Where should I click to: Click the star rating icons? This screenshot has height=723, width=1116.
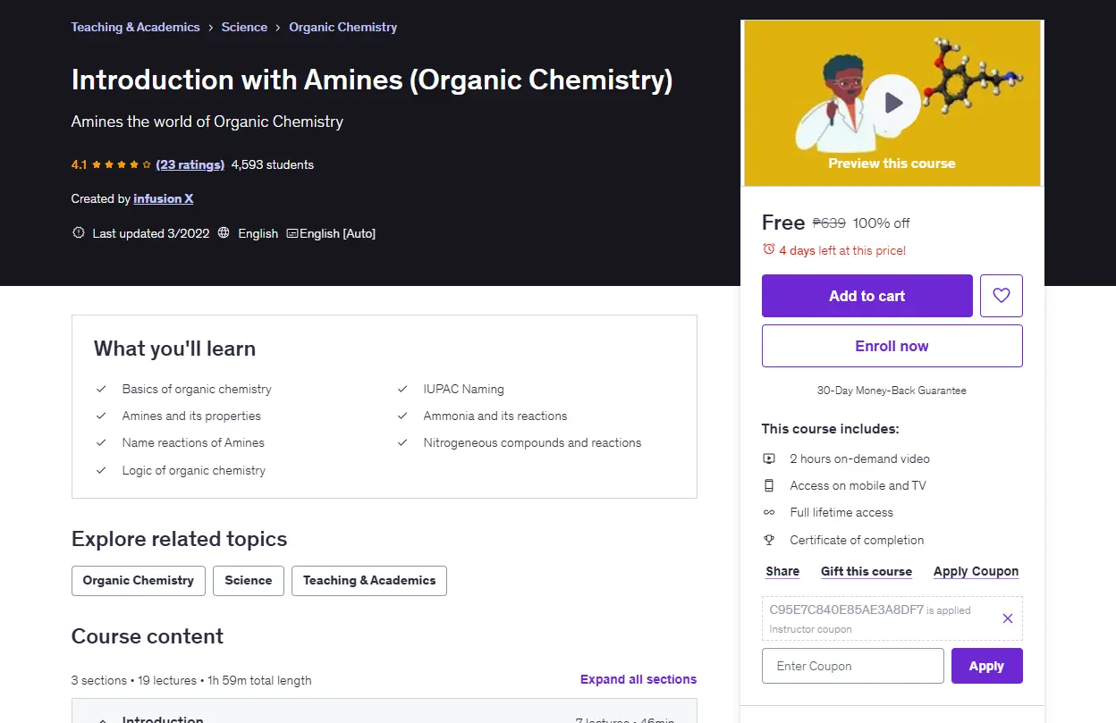[121, 164]
